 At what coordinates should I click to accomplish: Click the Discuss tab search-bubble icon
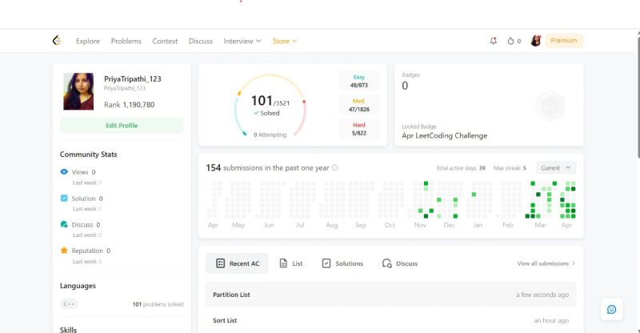coord(386,263)
